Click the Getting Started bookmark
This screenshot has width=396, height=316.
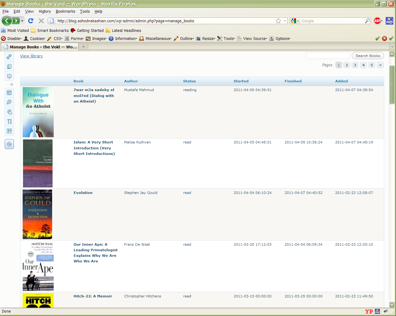pyautogui.click(x=87, y=30)
